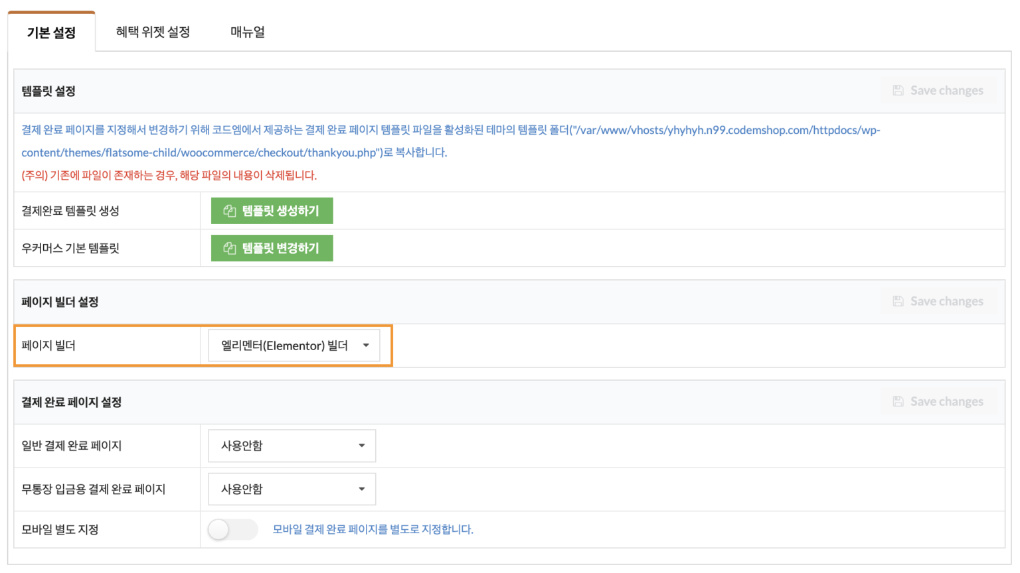Open the 무통장 입금용 결제 완료 페이지 dropdown
The height and width of the screenshot is (573, 1020).
click(x=292, y=489)
